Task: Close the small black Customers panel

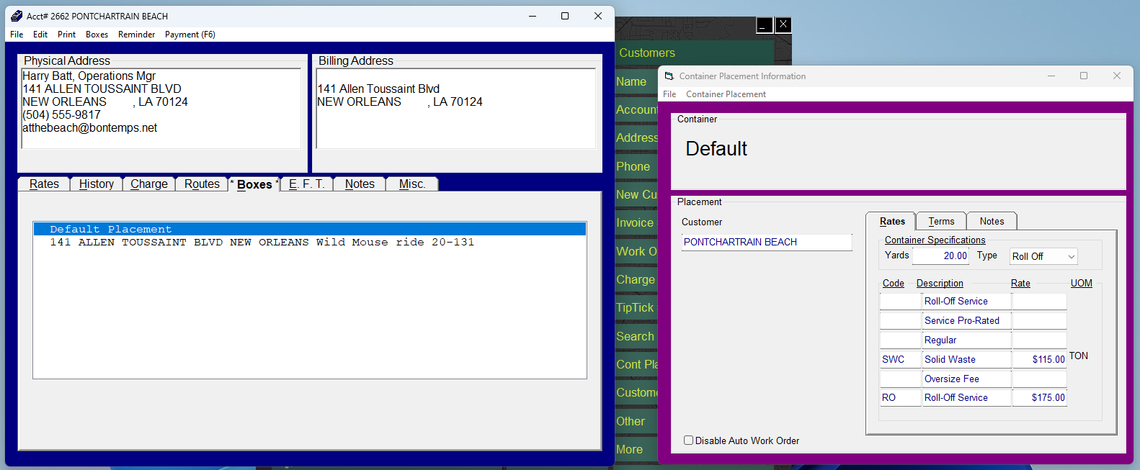Action: (x=783, y=25)
